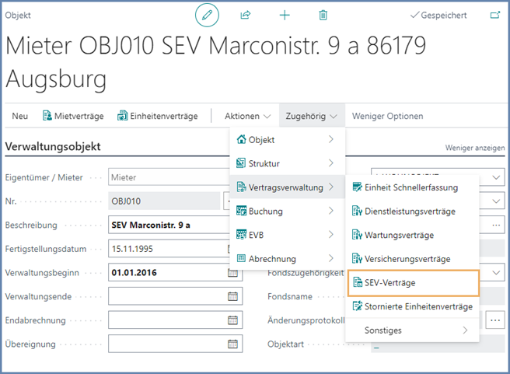Image resolution: width=510 pixels, height=374 pixels.
Task: Click the share icon in header
Action: pos(246,15)
